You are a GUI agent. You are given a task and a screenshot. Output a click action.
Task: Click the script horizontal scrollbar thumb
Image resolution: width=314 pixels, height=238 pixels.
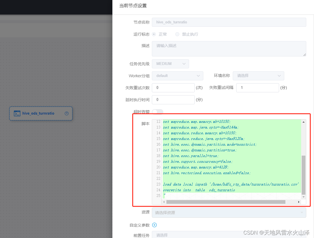[226, 202]
